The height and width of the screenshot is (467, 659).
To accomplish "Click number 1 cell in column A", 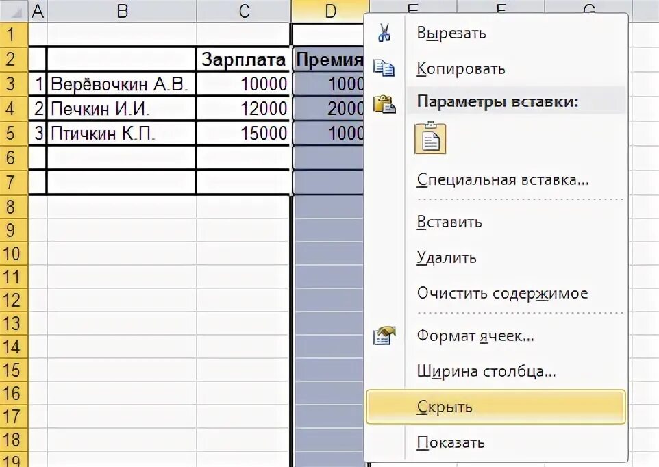I will pos(38,84).
